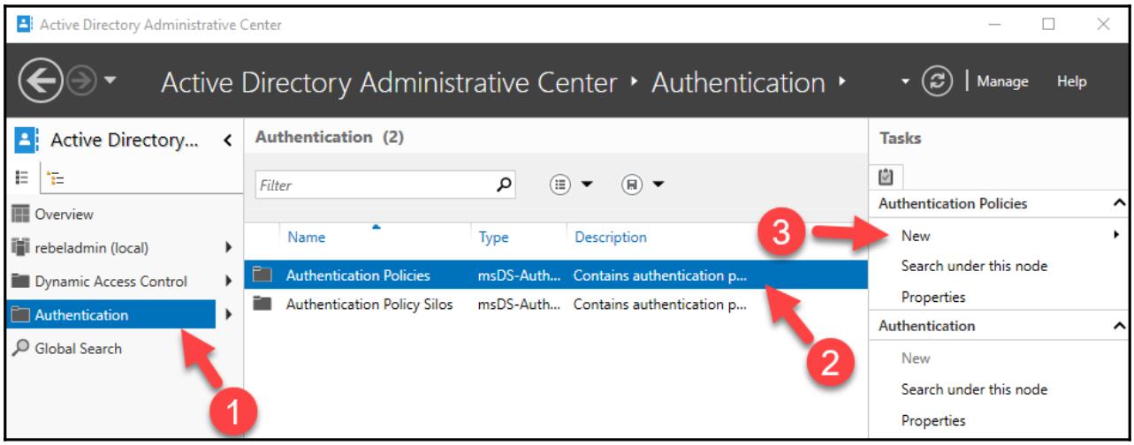The image size is (1134, 445).
Task: Click New under Authentication Policies tasks
Action: (916, 236)
